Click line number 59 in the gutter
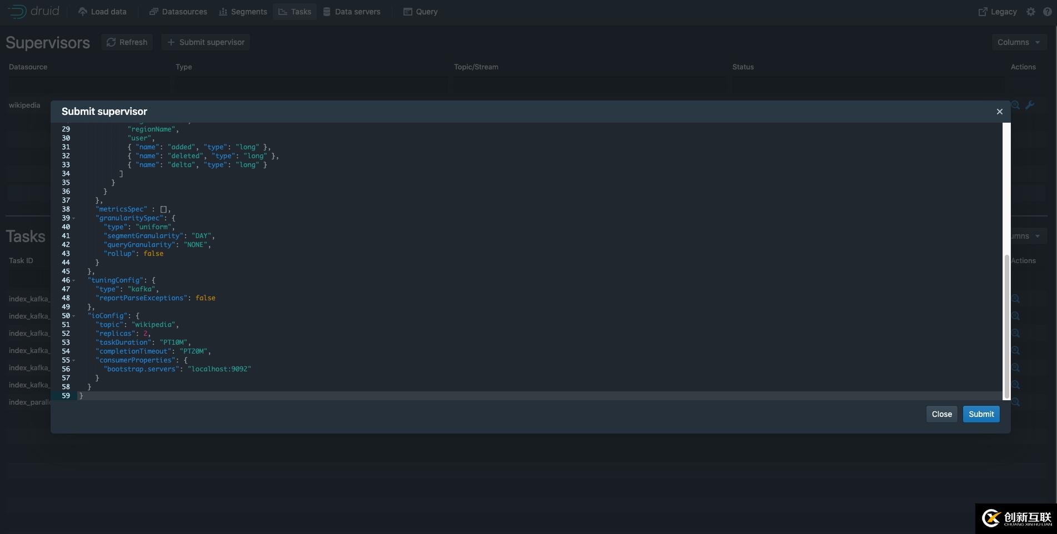The height and width of the screenshot is (534, 1057). point(66,396)
